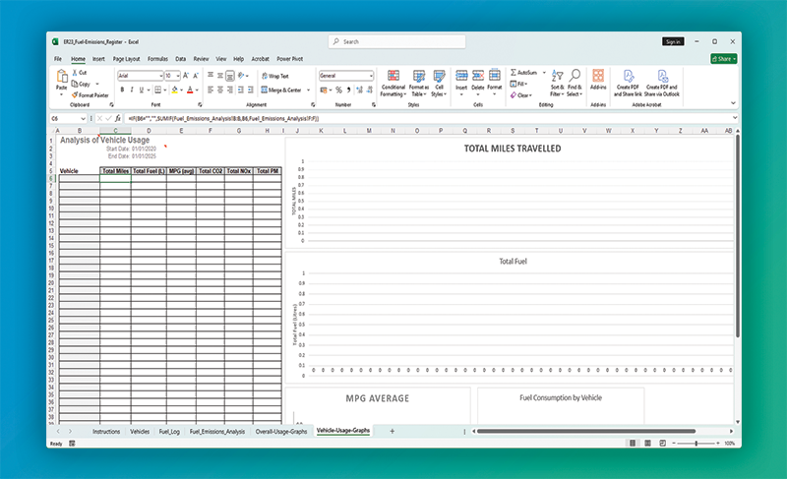
Task: Click the Insert Function fx icon
Action: (x=117, y=118)
